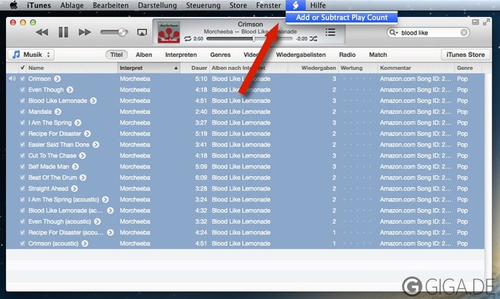Open arrow menu next to I Am The Spring
The height and width of the screenshot is (299, 500).
[x=78, y=123]
